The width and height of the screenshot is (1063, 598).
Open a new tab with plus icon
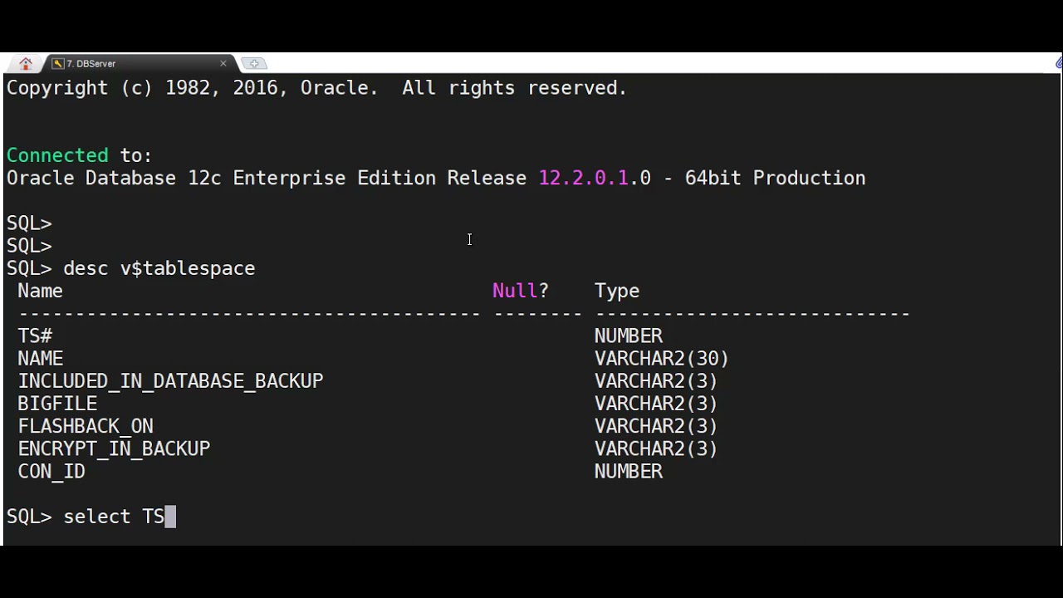pos(253,63)
